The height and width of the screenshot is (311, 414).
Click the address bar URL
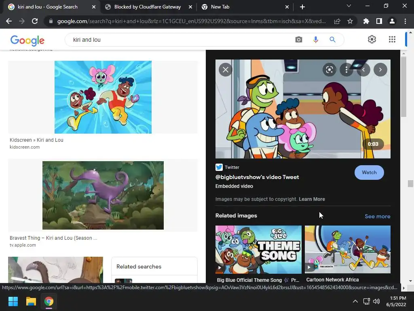[x=191, y=21]
